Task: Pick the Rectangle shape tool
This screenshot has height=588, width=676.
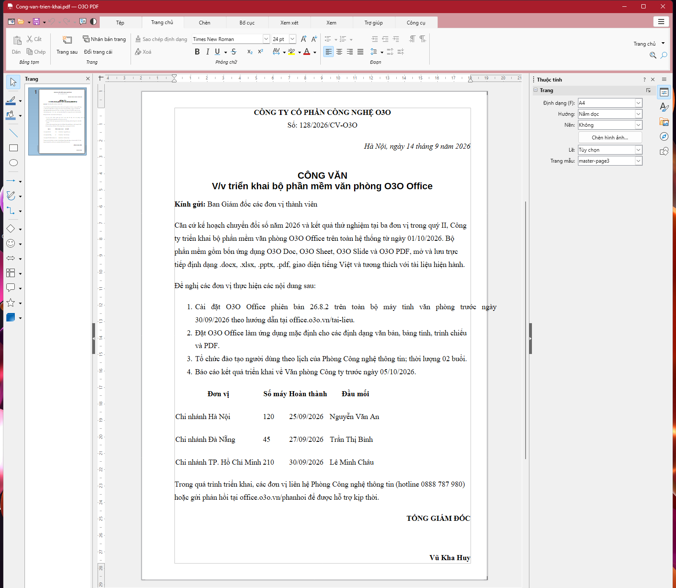Action: tap(14, 148)
